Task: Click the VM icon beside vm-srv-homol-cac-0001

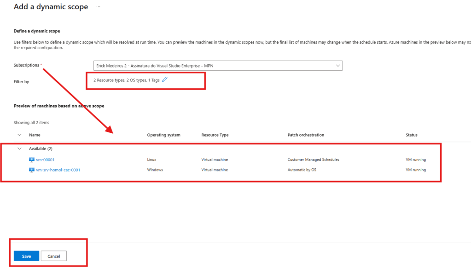Action: point(32,170)
